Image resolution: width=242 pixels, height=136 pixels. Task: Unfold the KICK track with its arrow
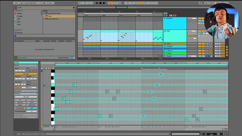(x=165, y=44)
